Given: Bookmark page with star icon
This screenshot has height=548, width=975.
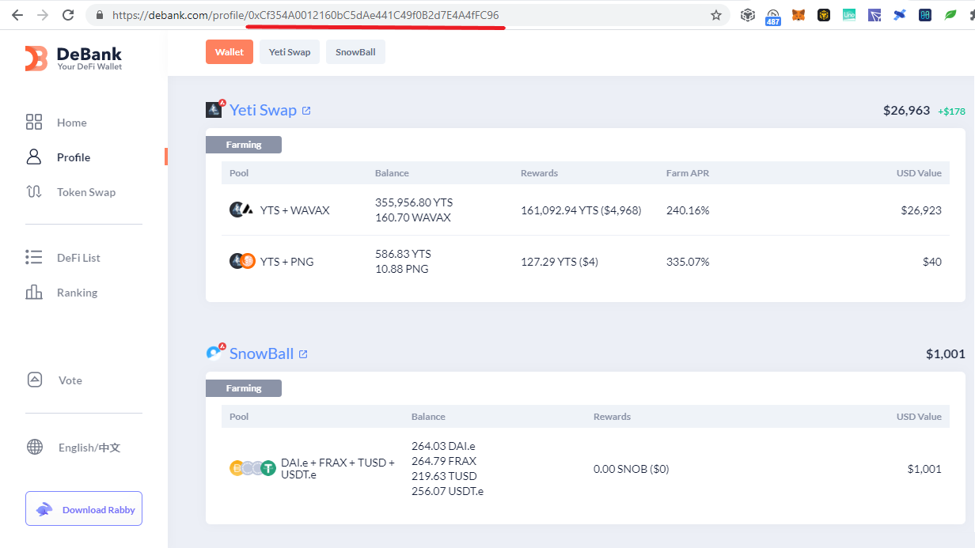Looking at the screenshot, I should (716, 15).
